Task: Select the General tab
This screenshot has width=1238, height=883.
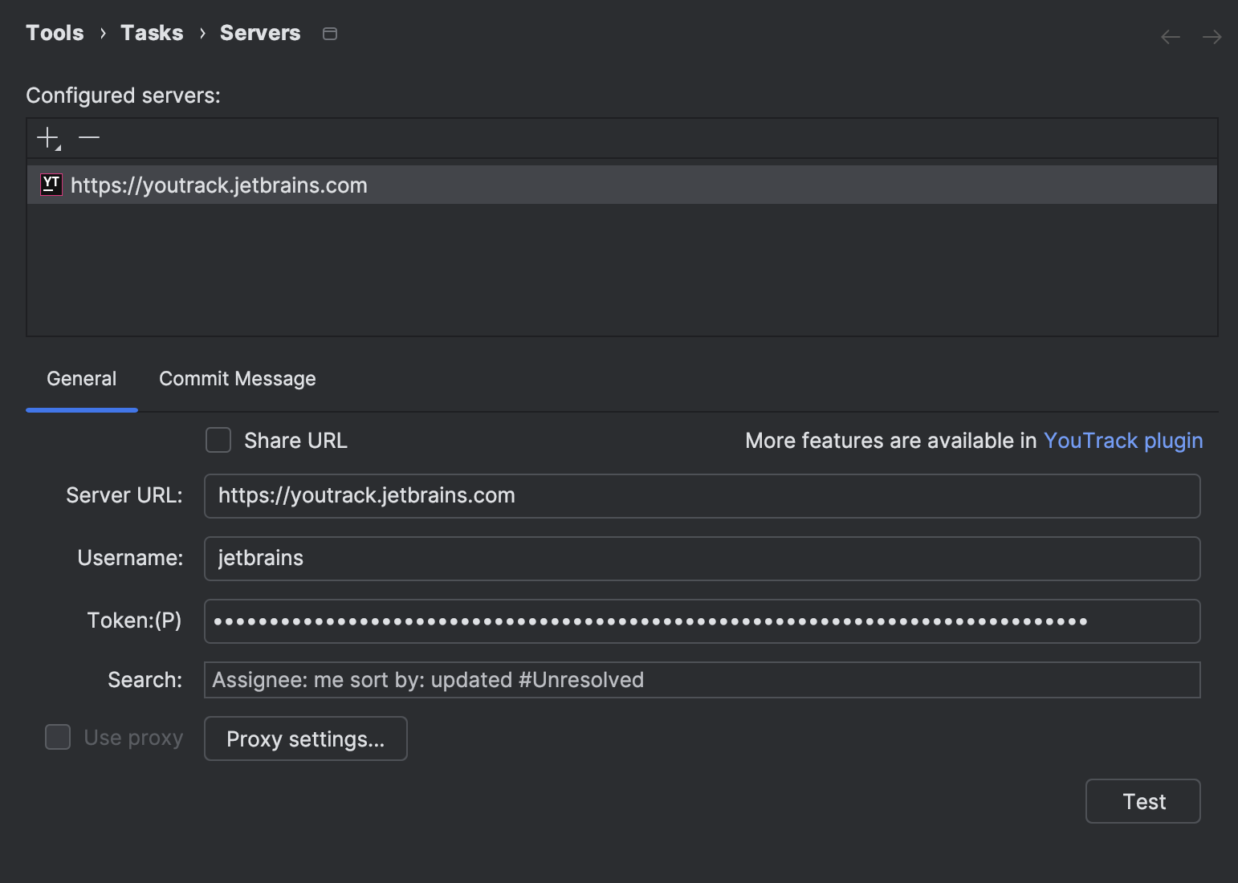Action: pyautogui.click(x=81, y=378)
